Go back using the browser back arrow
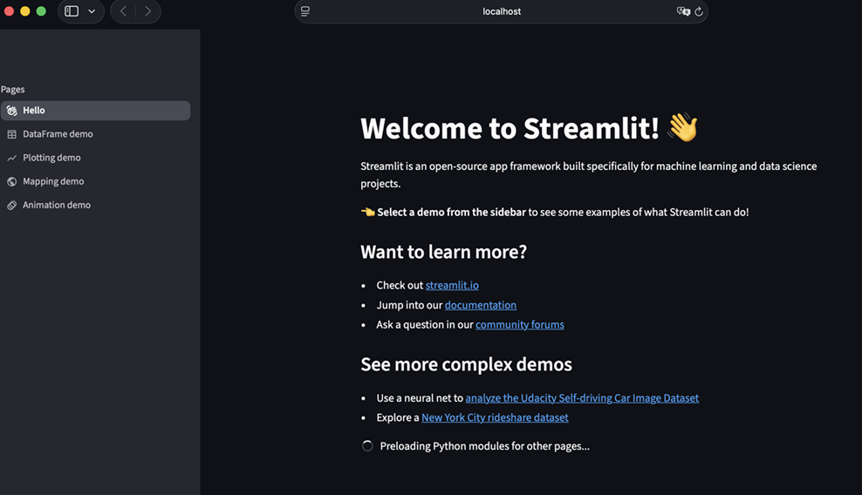 point(123,11)
